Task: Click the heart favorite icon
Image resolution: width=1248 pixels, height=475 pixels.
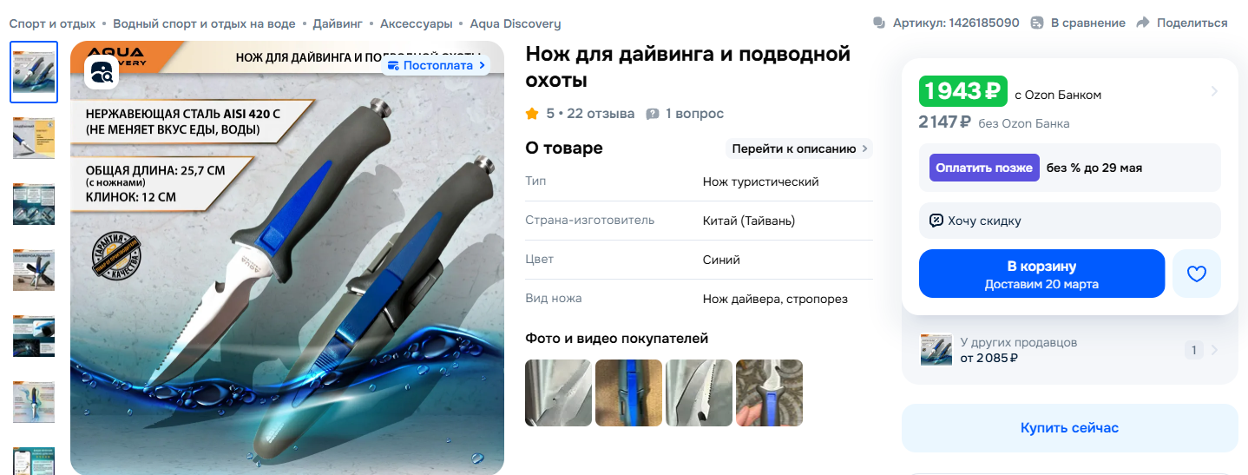Action: (1197, 274)
